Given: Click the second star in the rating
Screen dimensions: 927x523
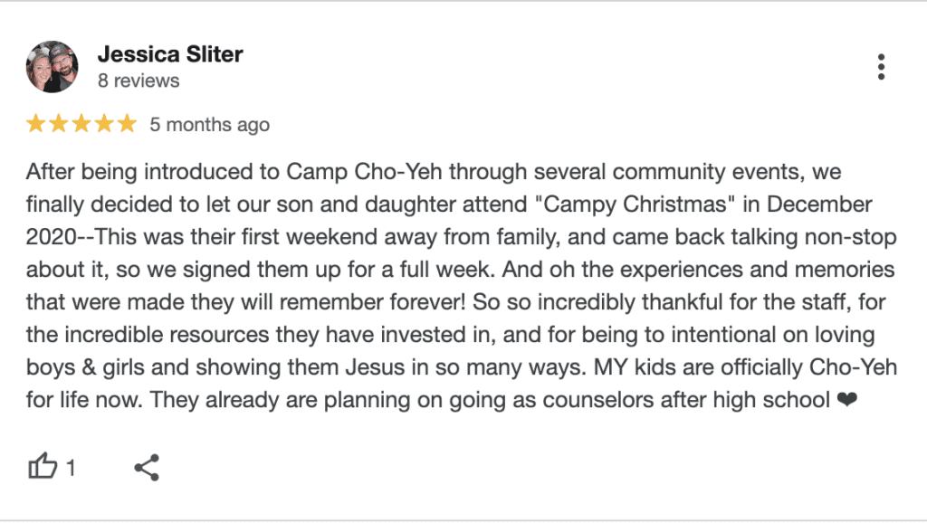Looking at the screenshot, I should pyautogui.click(x=59, y=124).
